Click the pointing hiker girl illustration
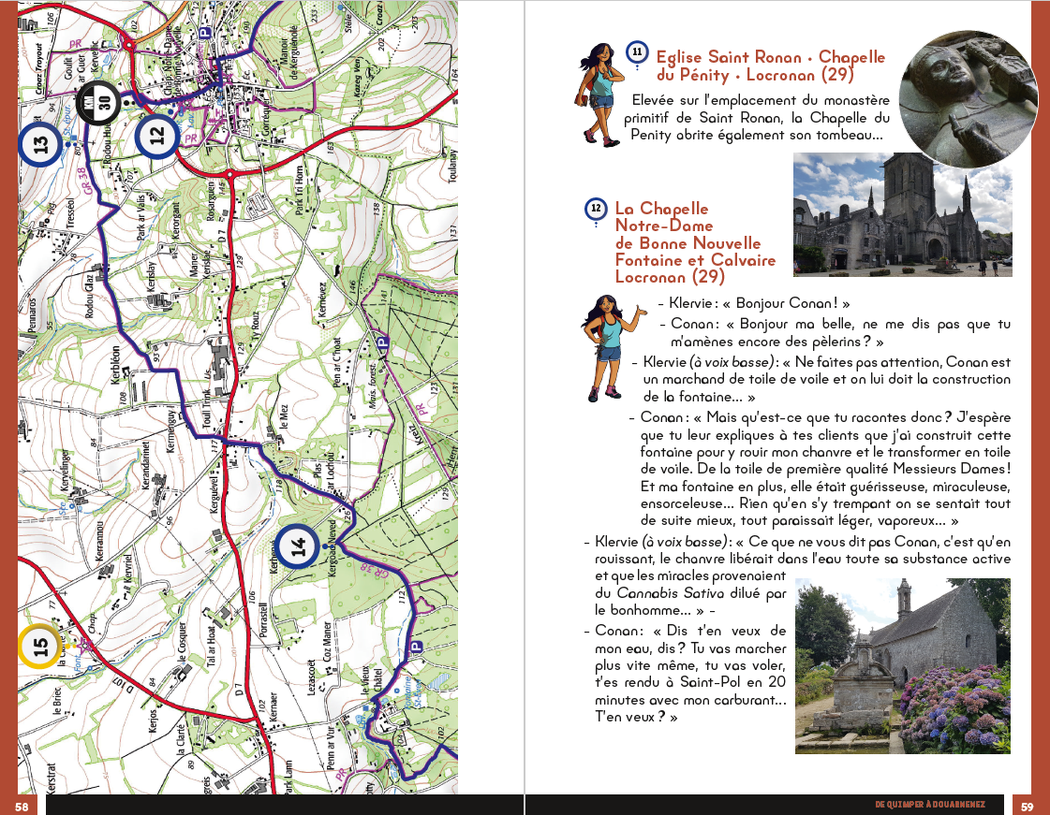Viewport: 1050px width, 815px height. 610,348
